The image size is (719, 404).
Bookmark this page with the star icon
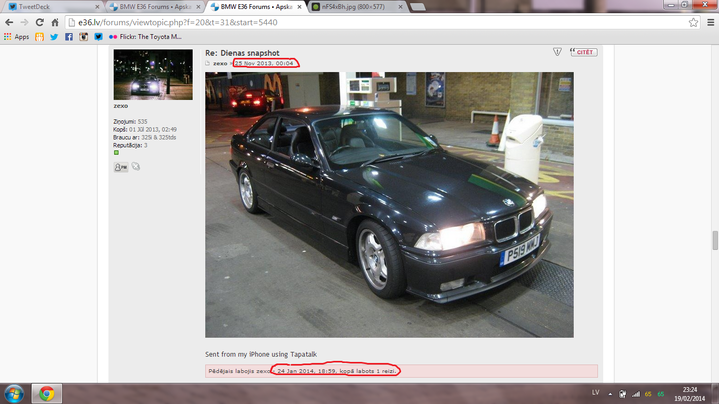(694, 23)
